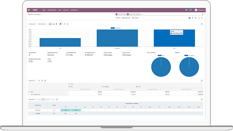Click the Win/Loss Ratio pie chart
The height and width of the screenshot is (131, 233).
[x=161, y=67]
